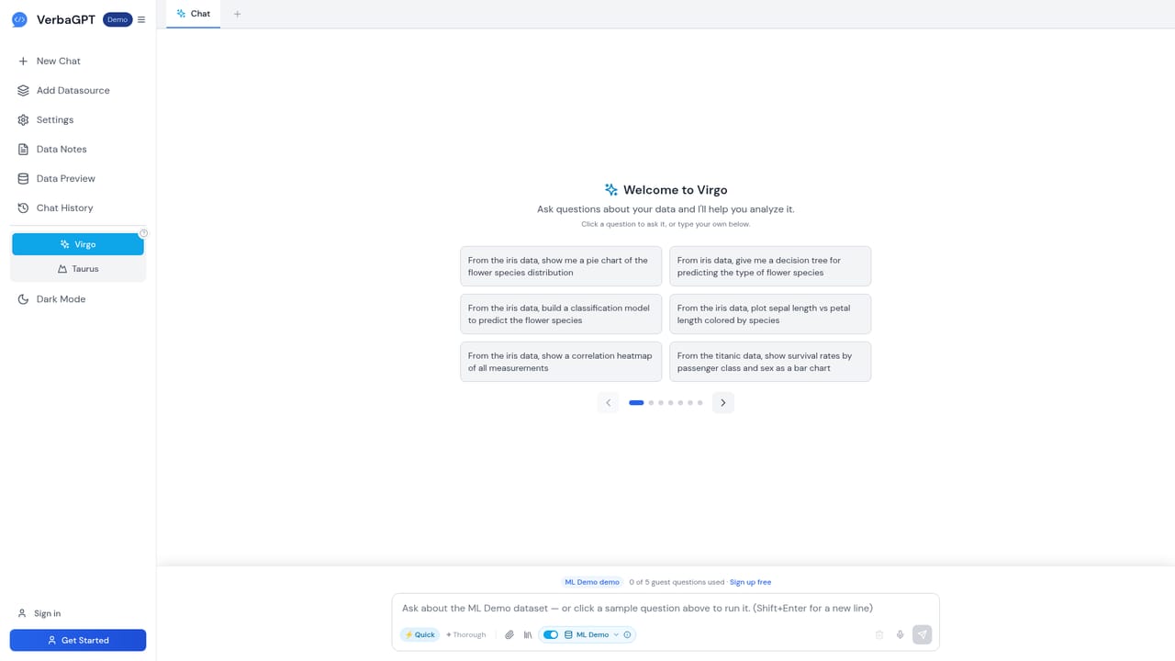This screenshot has height=661, width=1175.
Task: Click the microphone voice input icon
Action: (901, 634)
